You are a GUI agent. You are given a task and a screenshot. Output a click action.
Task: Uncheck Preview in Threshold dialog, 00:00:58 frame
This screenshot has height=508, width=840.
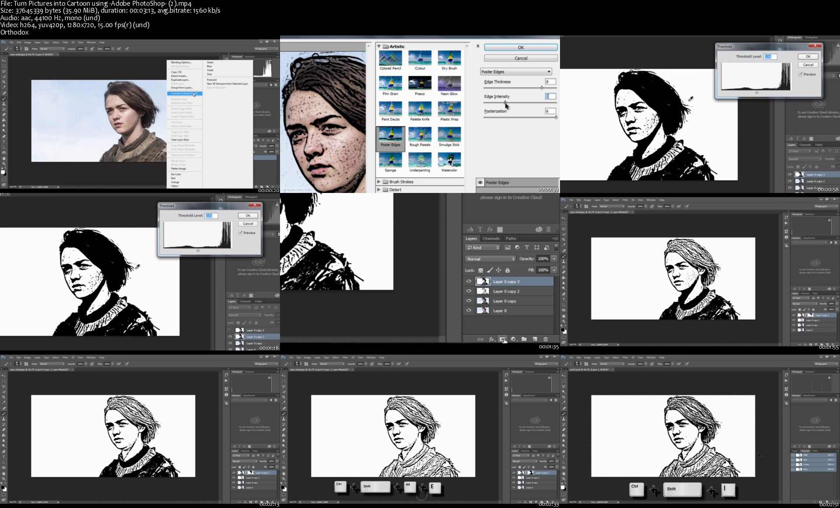[x=800, y=74]
